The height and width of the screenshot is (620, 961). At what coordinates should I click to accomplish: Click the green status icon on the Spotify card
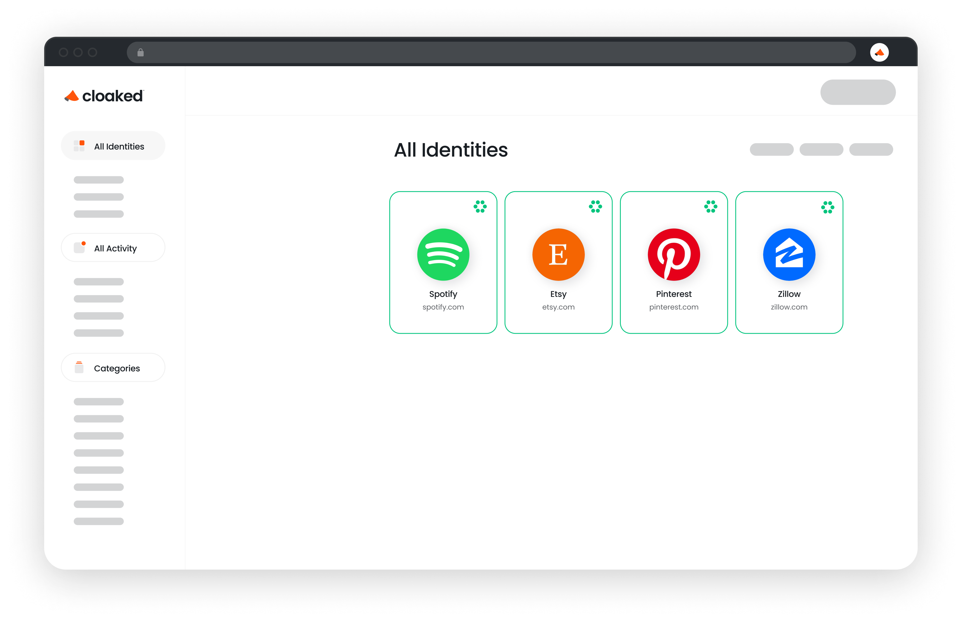coord(480,207)
